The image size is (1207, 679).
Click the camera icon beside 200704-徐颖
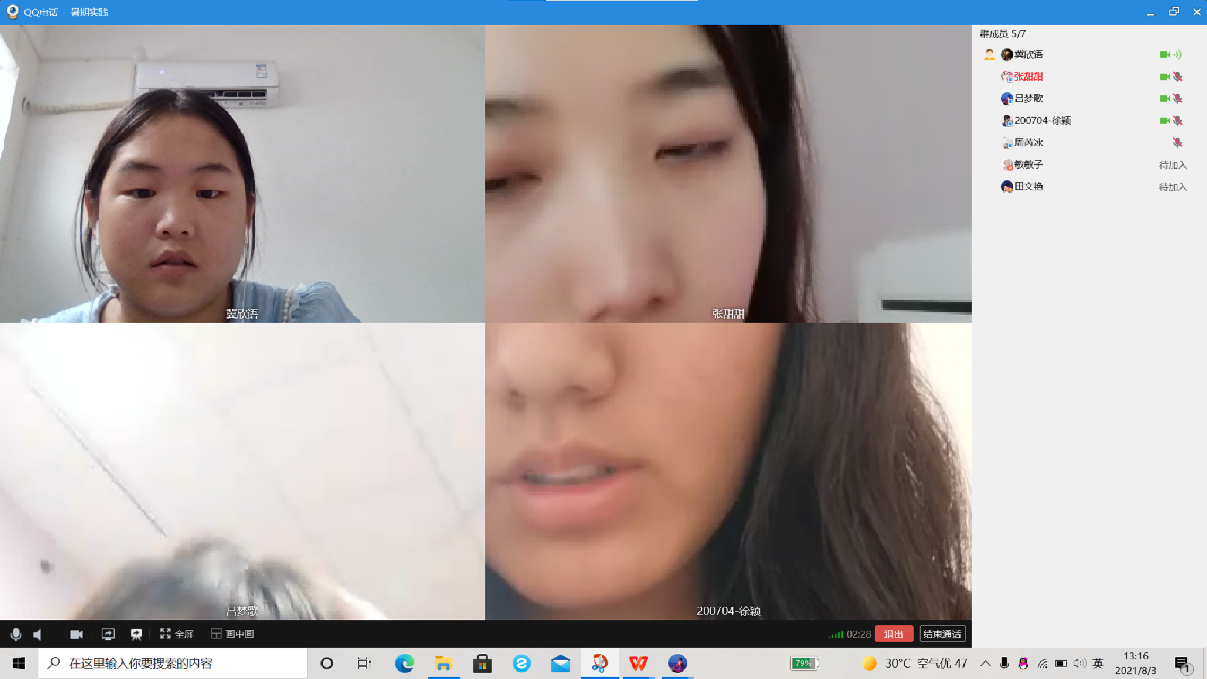1165,121
